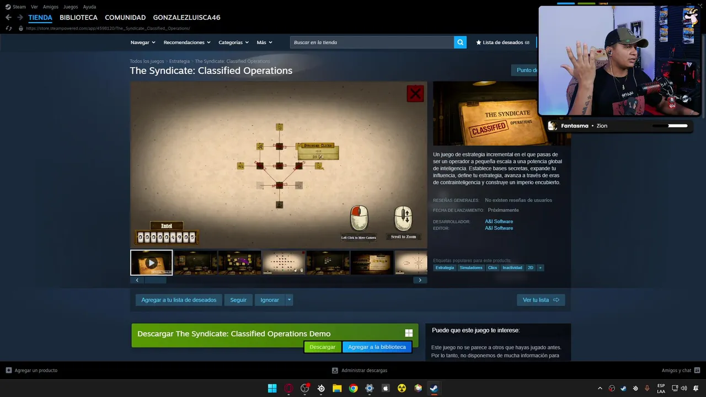The height and width of the screenshot is (397, 706).
Task: Click Agregar un producto
Action: coord(31,371)
